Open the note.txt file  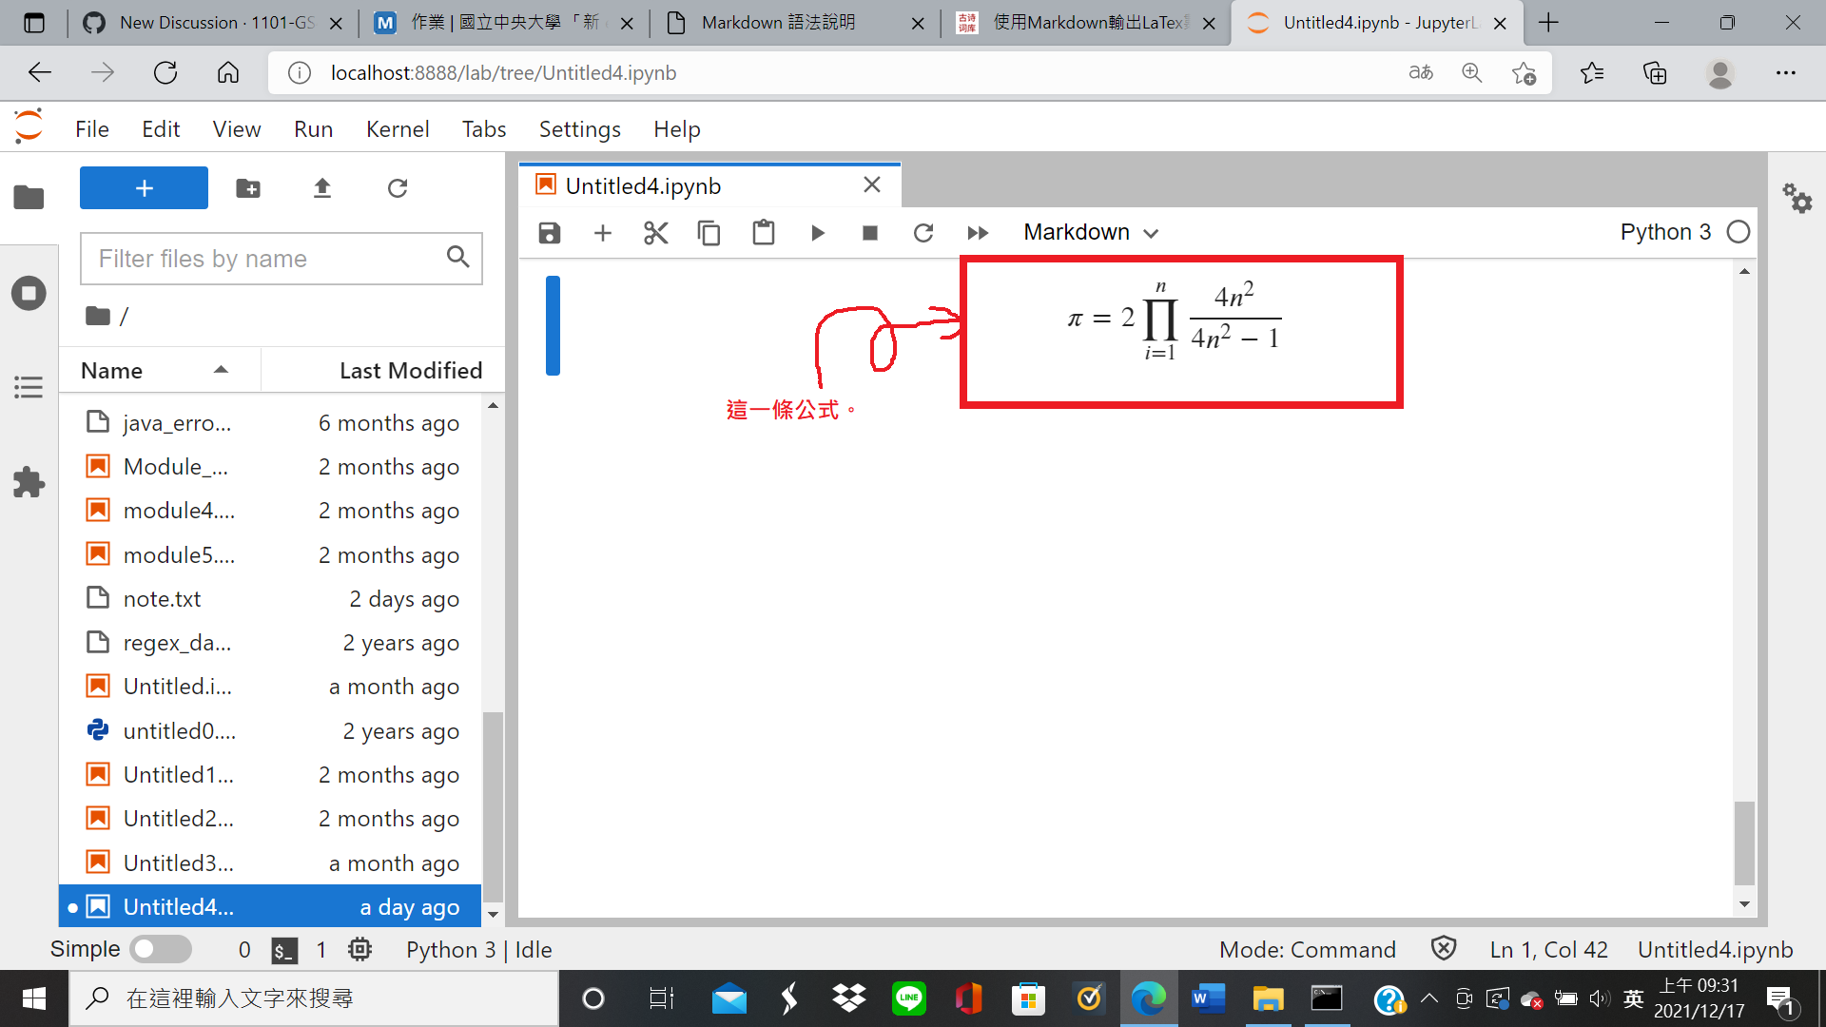coord(162,598)
